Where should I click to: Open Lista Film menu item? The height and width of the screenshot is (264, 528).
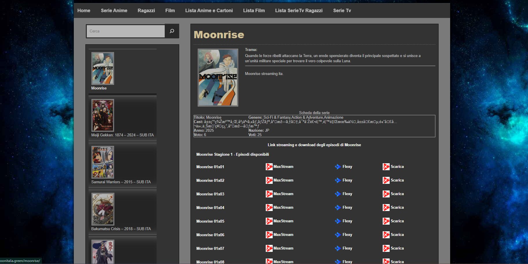pos(254,10)
